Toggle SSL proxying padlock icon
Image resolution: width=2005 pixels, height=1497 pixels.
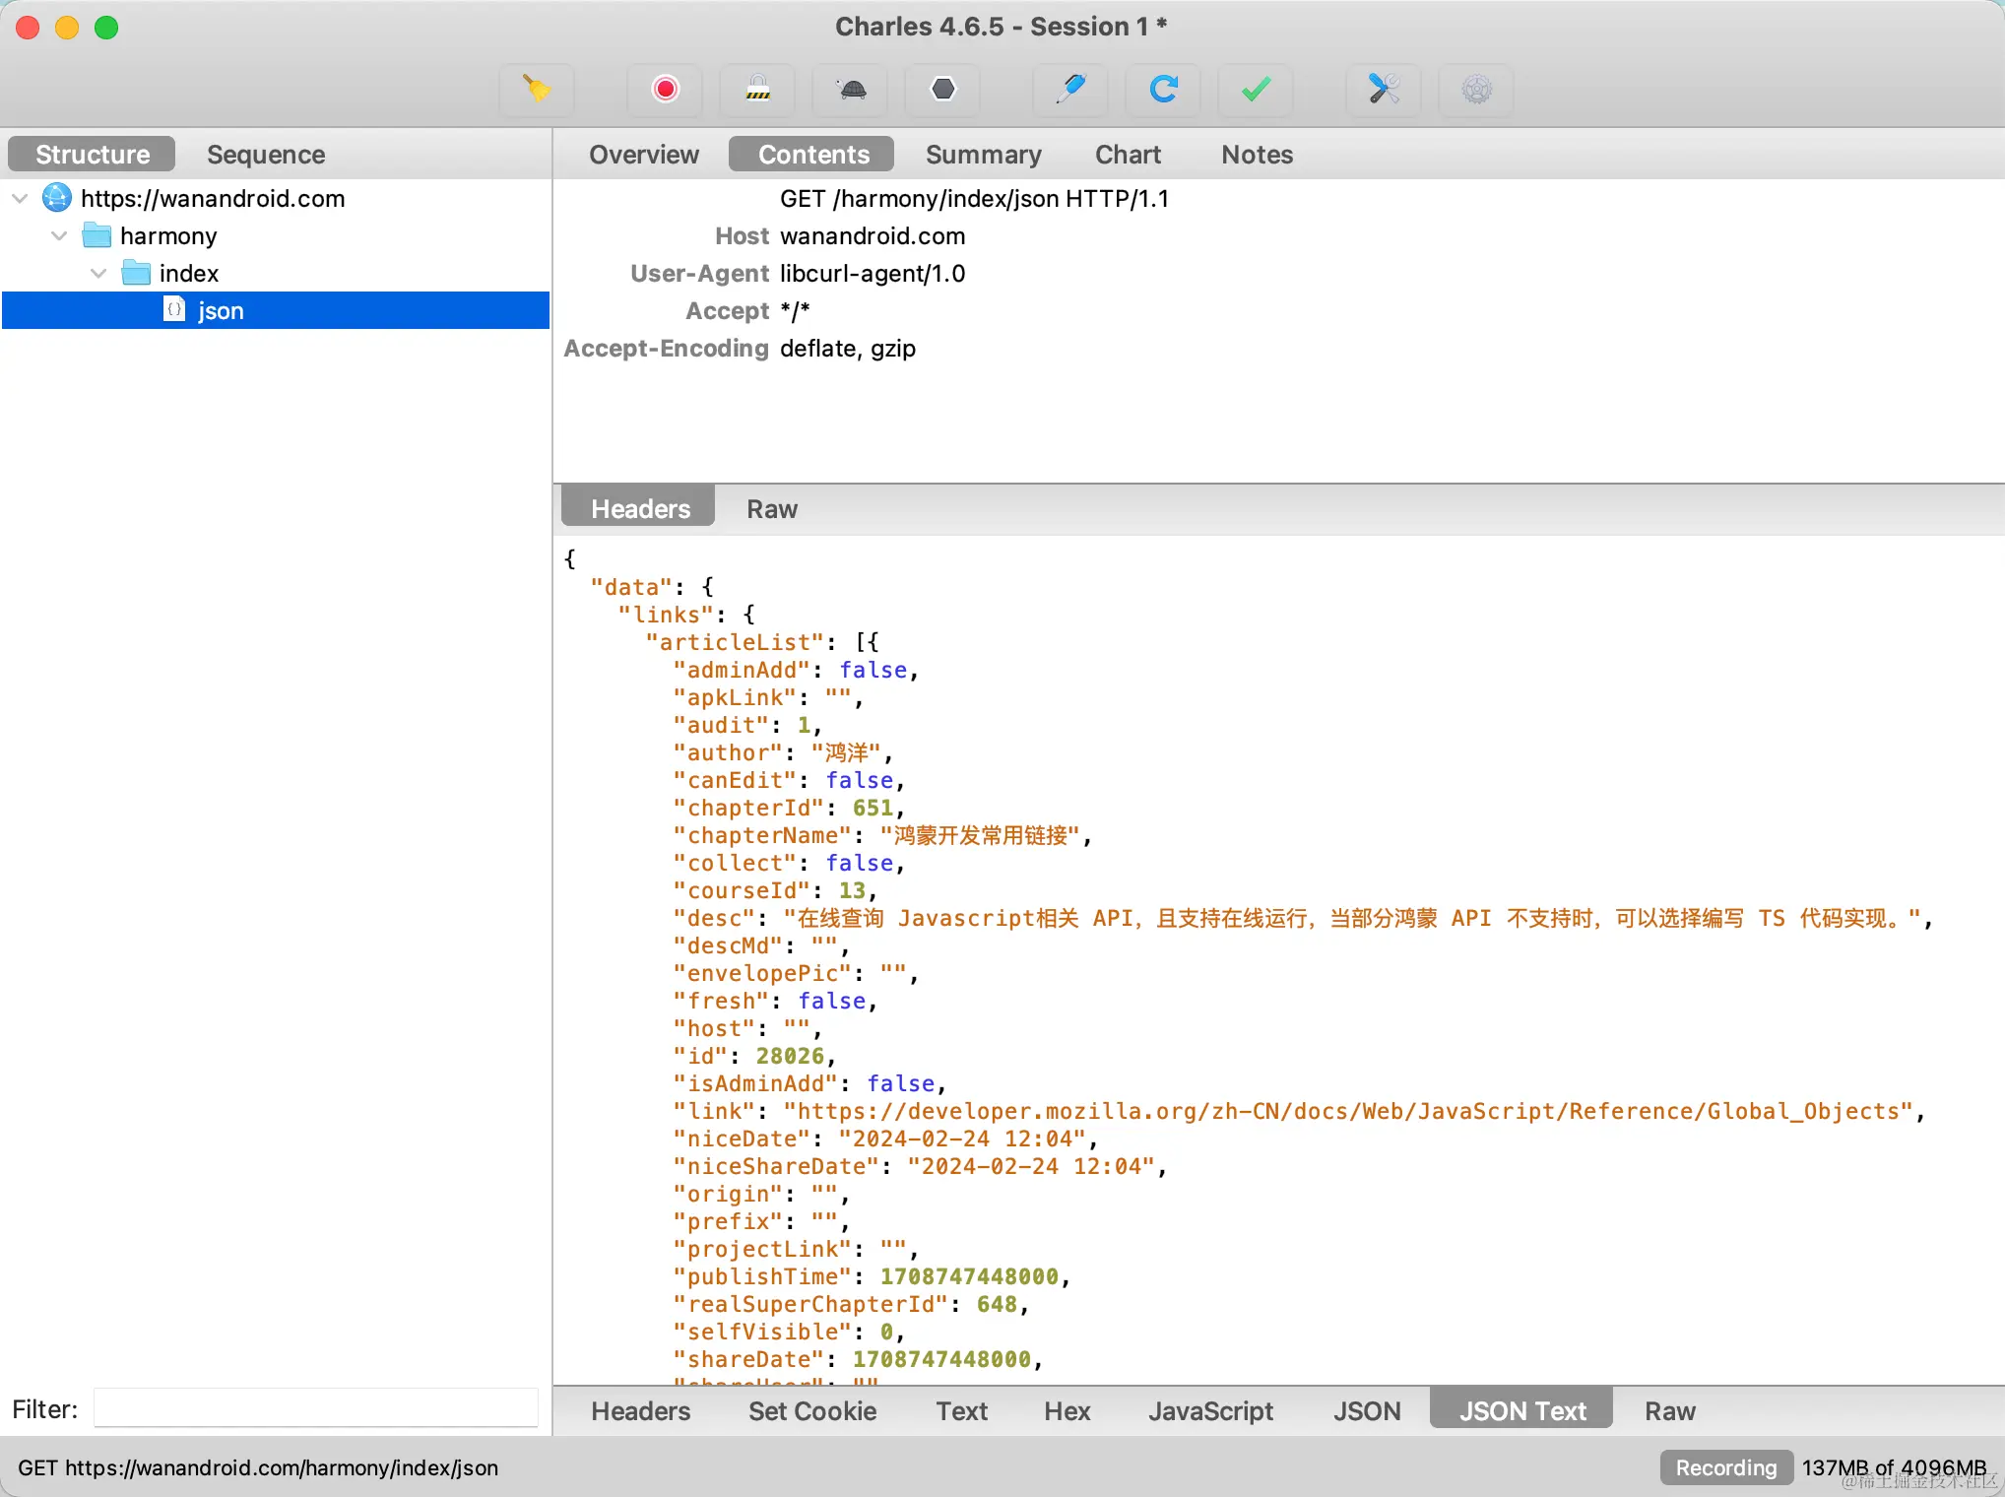point(757,90)
